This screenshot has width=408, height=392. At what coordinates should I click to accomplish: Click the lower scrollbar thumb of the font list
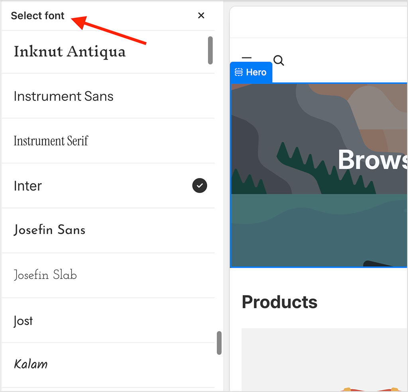(x=219, y=343)
